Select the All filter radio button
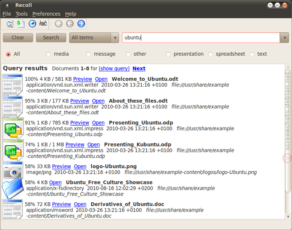 click(8, 54)
